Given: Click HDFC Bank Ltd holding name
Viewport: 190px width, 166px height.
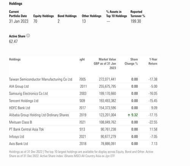Looking at the screenshot, I should tap(19, 108).
